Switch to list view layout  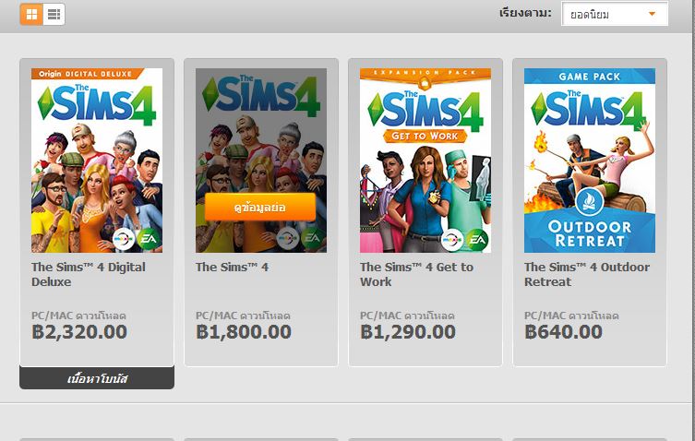point(54,14)
